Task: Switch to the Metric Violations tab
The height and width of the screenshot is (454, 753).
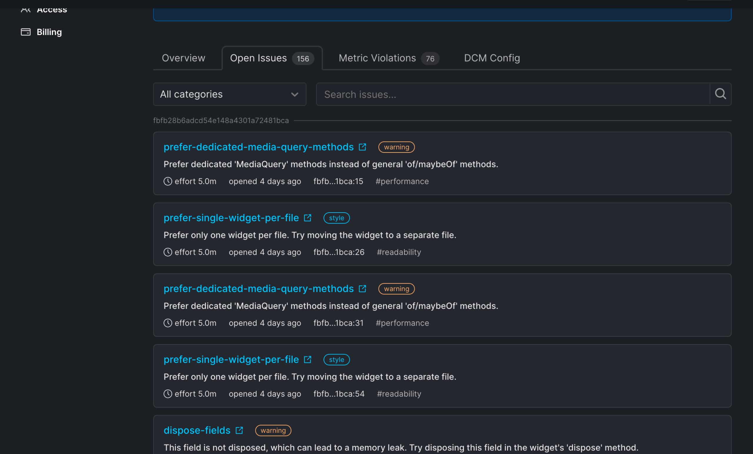Action: click(x=389, y=58)
